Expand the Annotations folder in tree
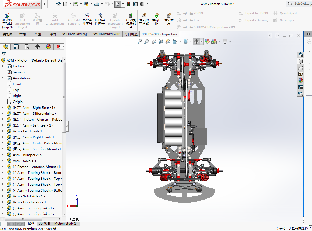 [3, 78]
